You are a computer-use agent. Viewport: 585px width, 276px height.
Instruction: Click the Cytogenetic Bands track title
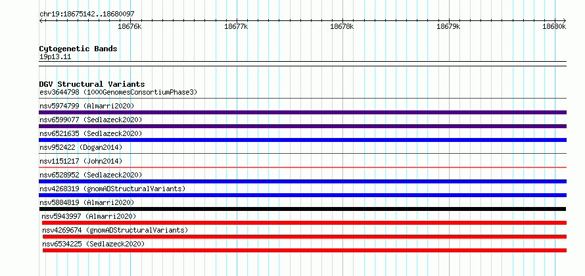point(78,49)
